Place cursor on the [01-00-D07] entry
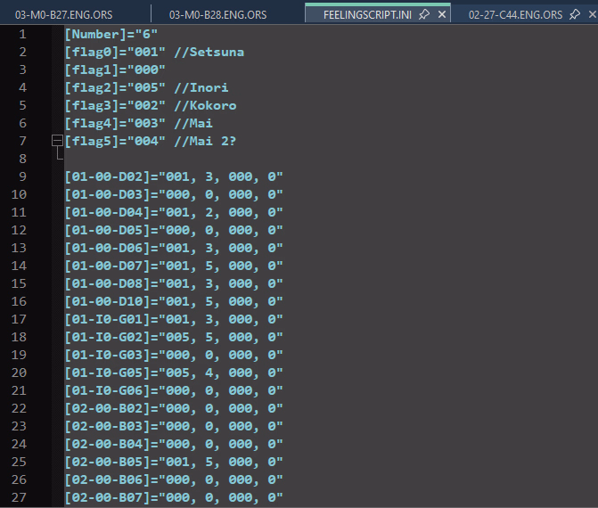This screenshot has width=598, height=508. point(174,266)
